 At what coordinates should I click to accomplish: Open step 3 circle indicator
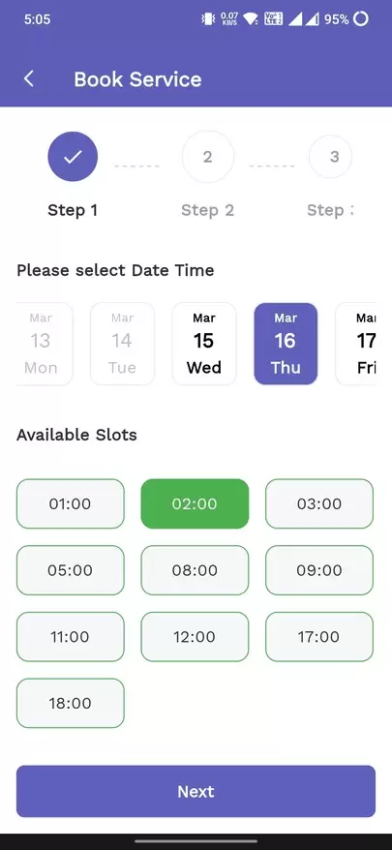pos(331,157)
